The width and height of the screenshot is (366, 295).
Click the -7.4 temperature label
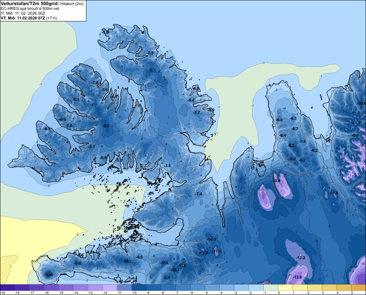(x=303, y=142)
